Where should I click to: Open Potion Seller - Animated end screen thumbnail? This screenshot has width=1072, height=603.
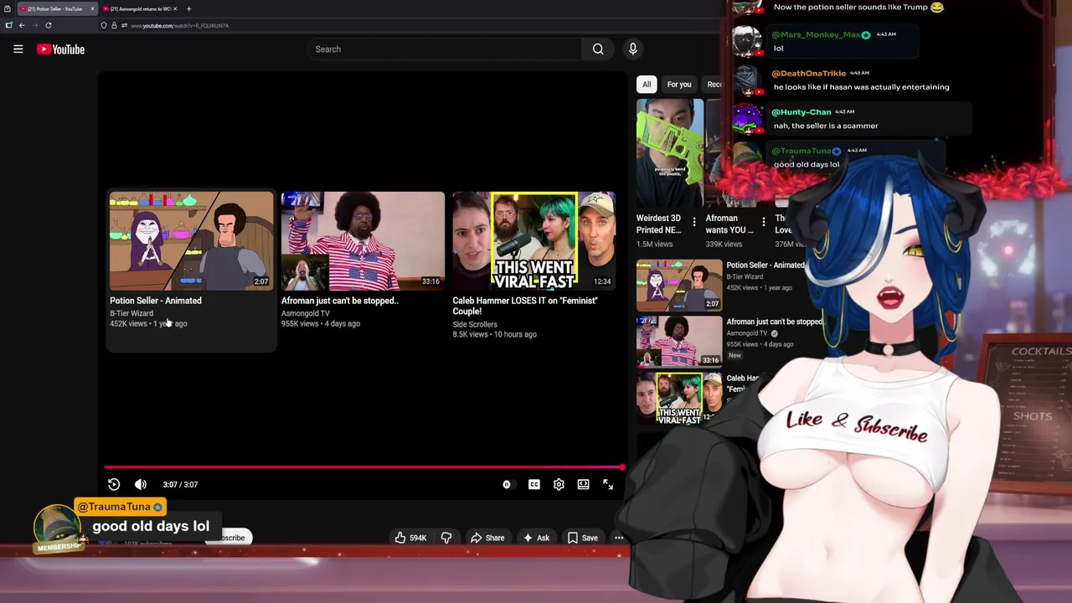(191, 241)
